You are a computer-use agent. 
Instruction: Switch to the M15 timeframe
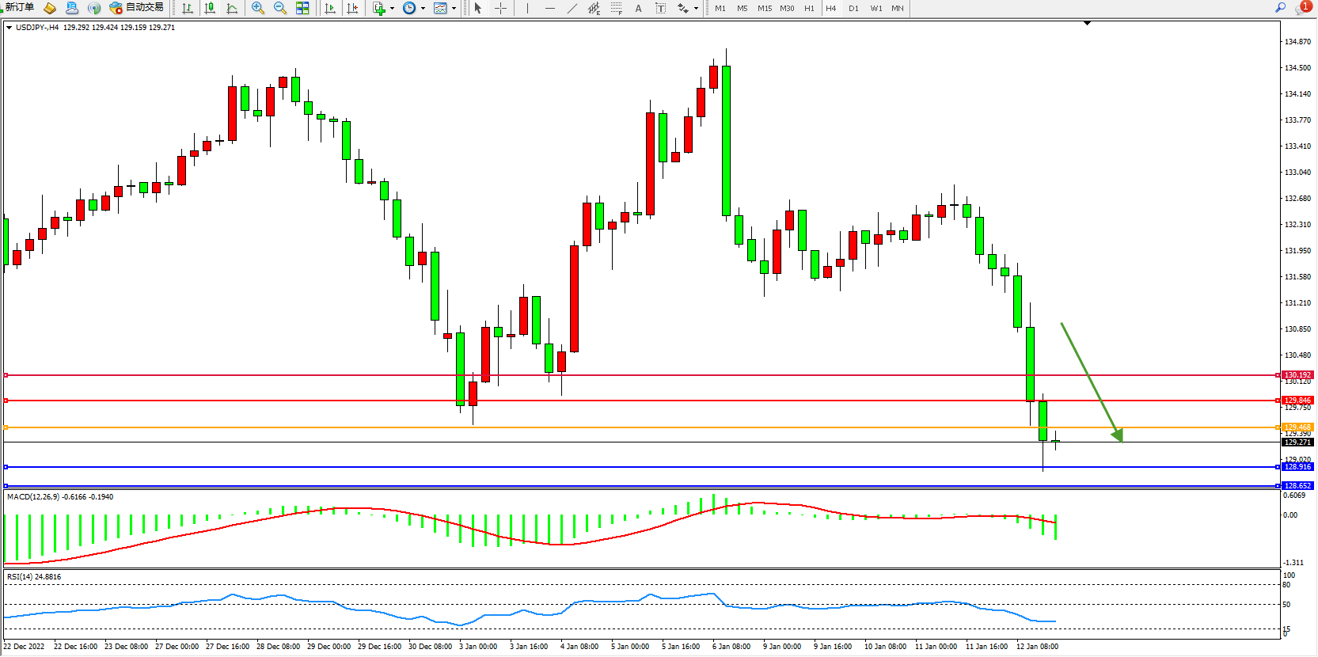click(x=764, y=8)
